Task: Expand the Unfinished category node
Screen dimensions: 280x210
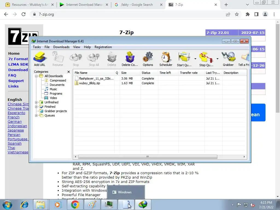Action: [x=36, y=102]
